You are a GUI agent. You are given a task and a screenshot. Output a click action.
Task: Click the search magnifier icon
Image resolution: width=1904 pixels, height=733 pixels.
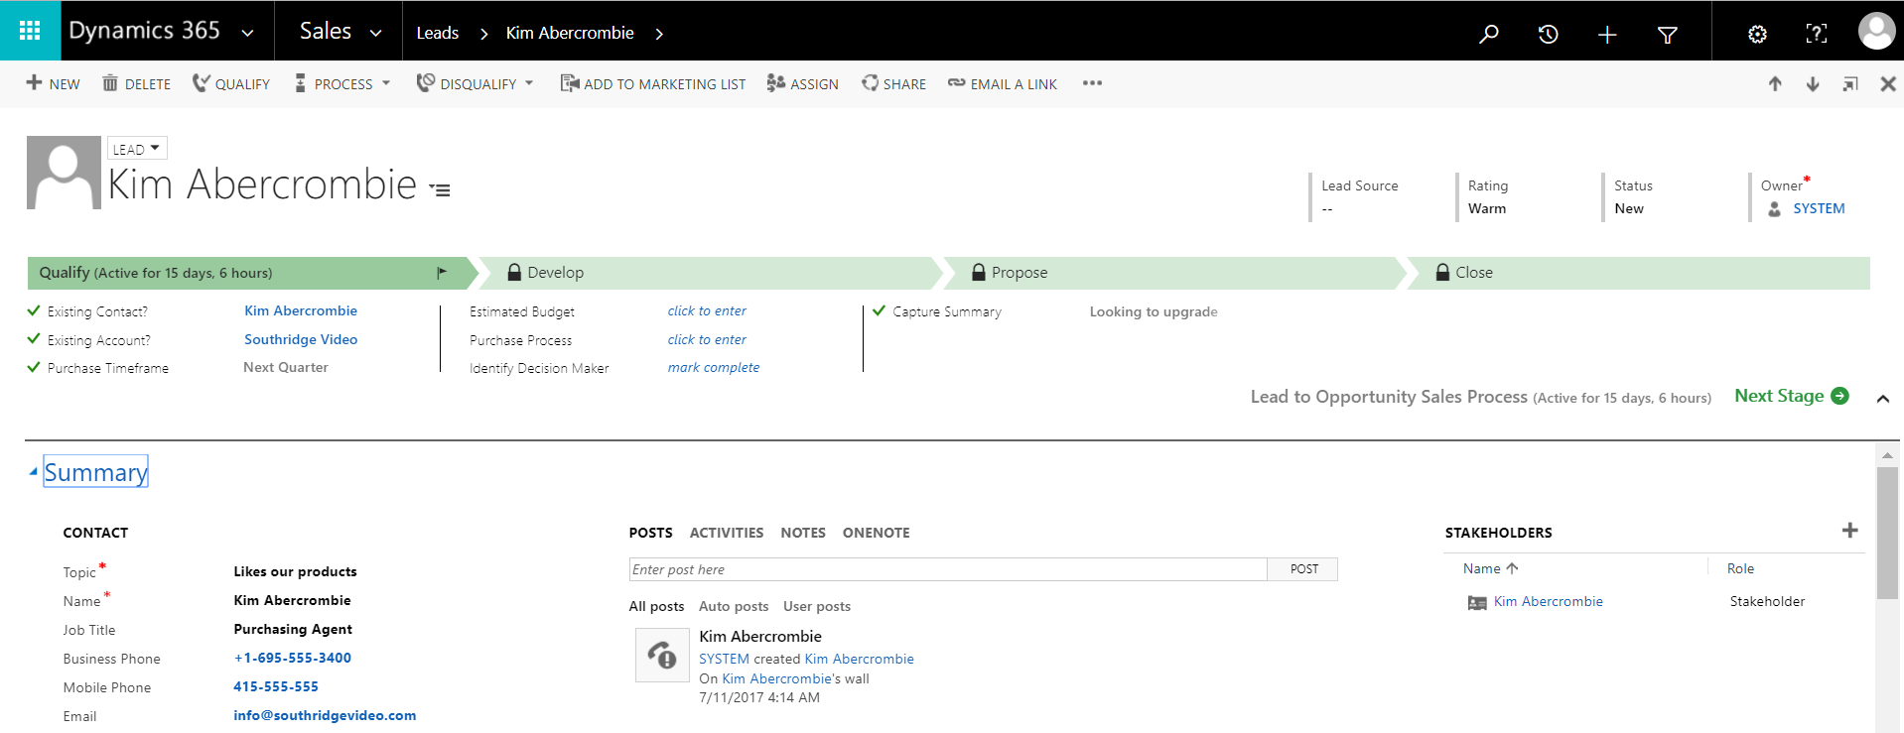pyautogui.click(x=1488, y=35)
